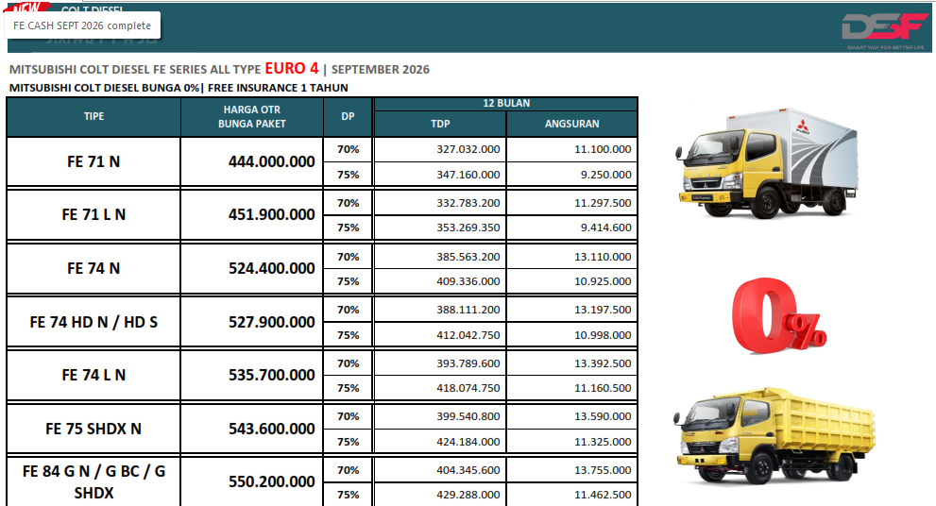This screenshot has height=506, width=936.
Task: Click TDP value 393.789.600
Action: [x=468, y=363]
